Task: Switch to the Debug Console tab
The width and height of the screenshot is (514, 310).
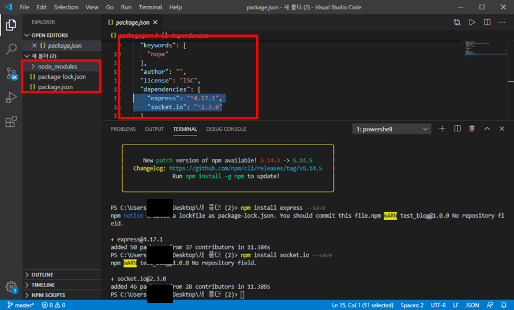Action: pyautogui.click(x=226, y=129)
